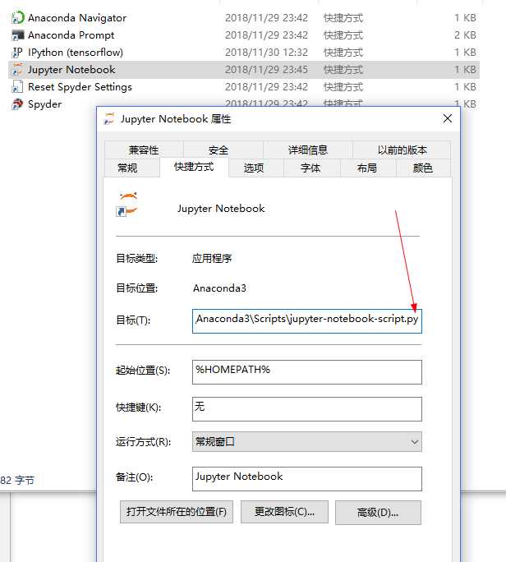Click the Anaconda3 target location value
Viewport: 506px width, 562px height.
[219, 288]
